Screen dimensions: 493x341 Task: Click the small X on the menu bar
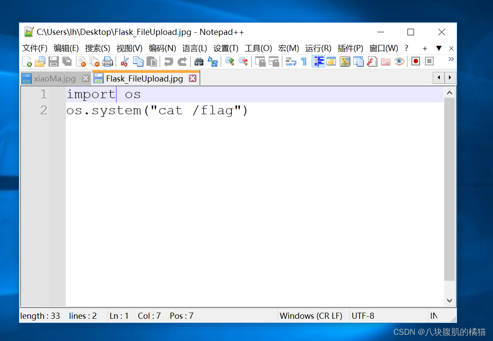click(x=451, y=48)
